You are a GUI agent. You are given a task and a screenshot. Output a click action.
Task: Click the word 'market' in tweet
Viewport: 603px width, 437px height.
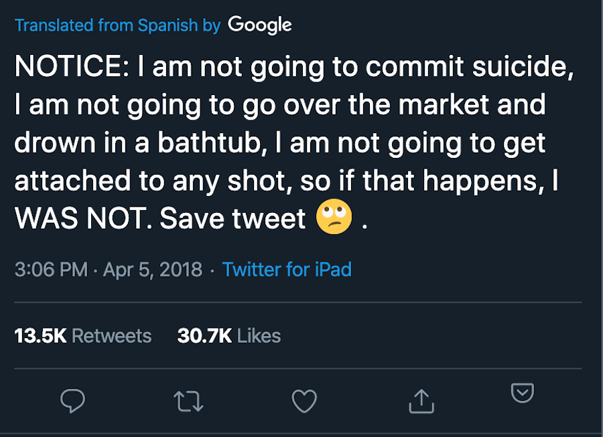444,104
